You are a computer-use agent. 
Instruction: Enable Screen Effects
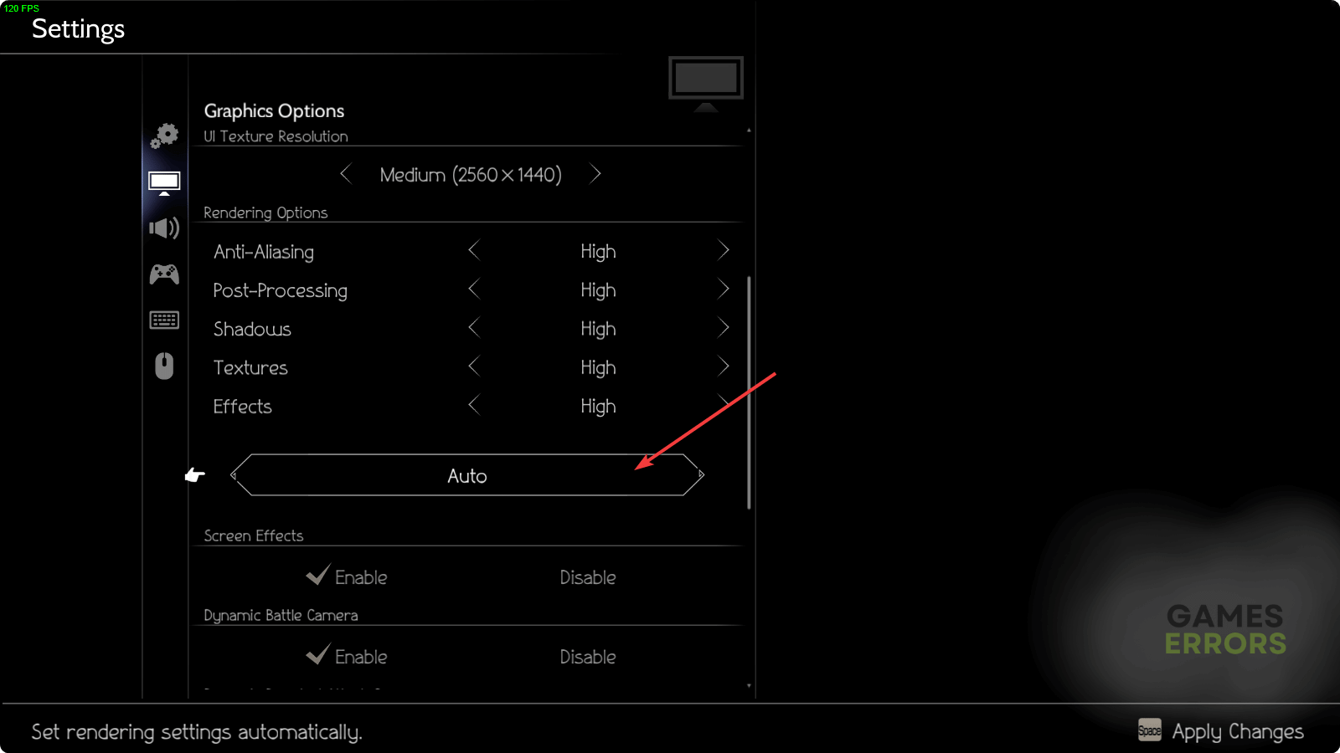(347, 576)
